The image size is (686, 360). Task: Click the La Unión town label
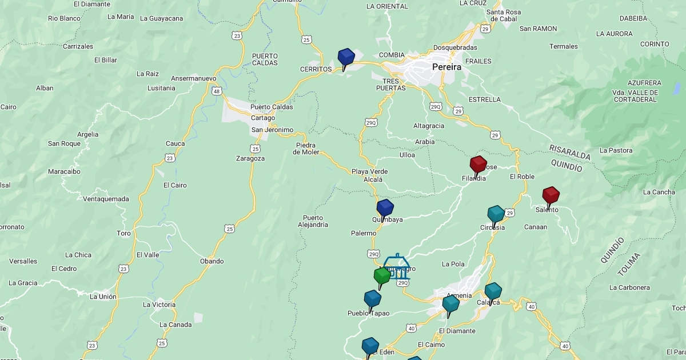click(x=103, y=297)
